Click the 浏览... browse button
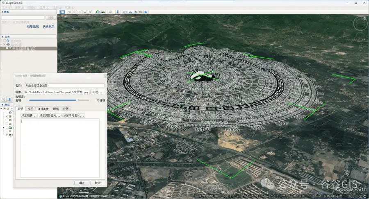The image size is (369, 199). tap(98, 92)
